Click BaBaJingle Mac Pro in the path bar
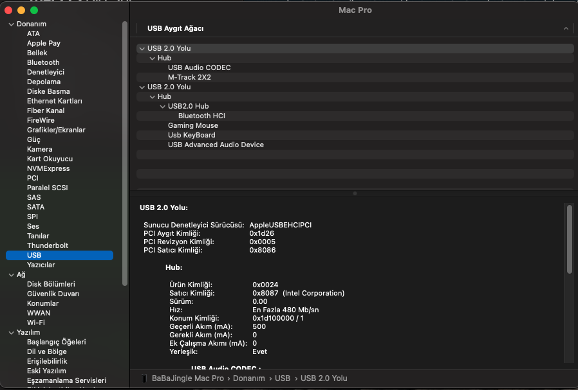The width and height of the screenshot is (578, 390). pos(188,378)
